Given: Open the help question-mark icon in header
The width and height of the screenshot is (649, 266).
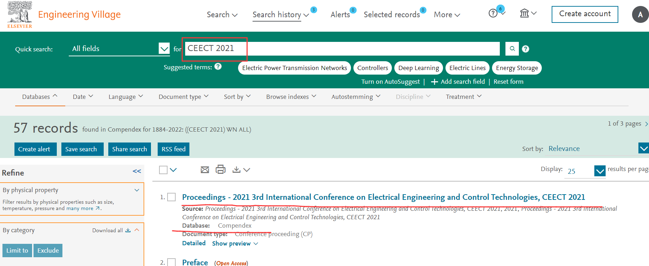Looking at the screenshot, I should click(x=493, y=13).
